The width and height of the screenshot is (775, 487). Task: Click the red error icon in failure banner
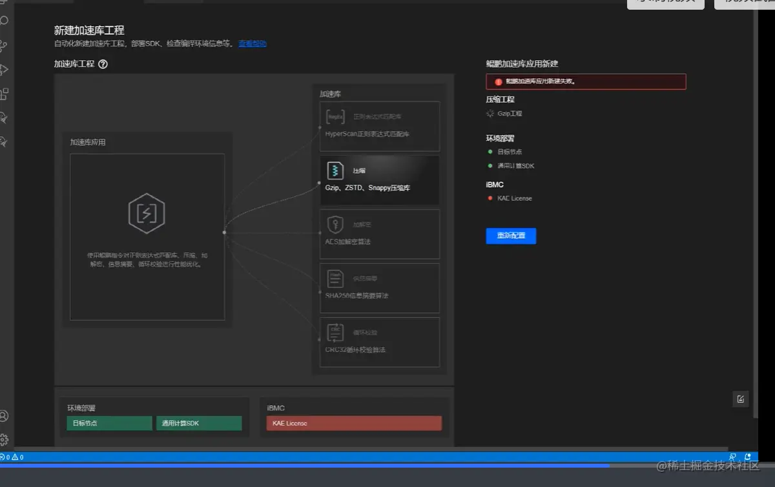pos(498,82)
